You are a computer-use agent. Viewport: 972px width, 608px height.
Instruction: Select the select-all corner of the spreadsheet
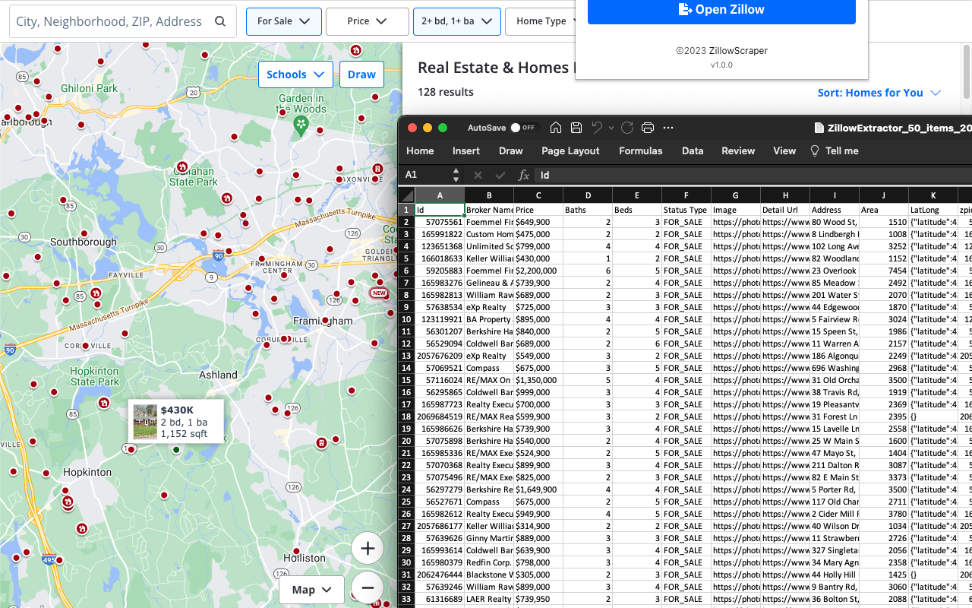(406, 195)
